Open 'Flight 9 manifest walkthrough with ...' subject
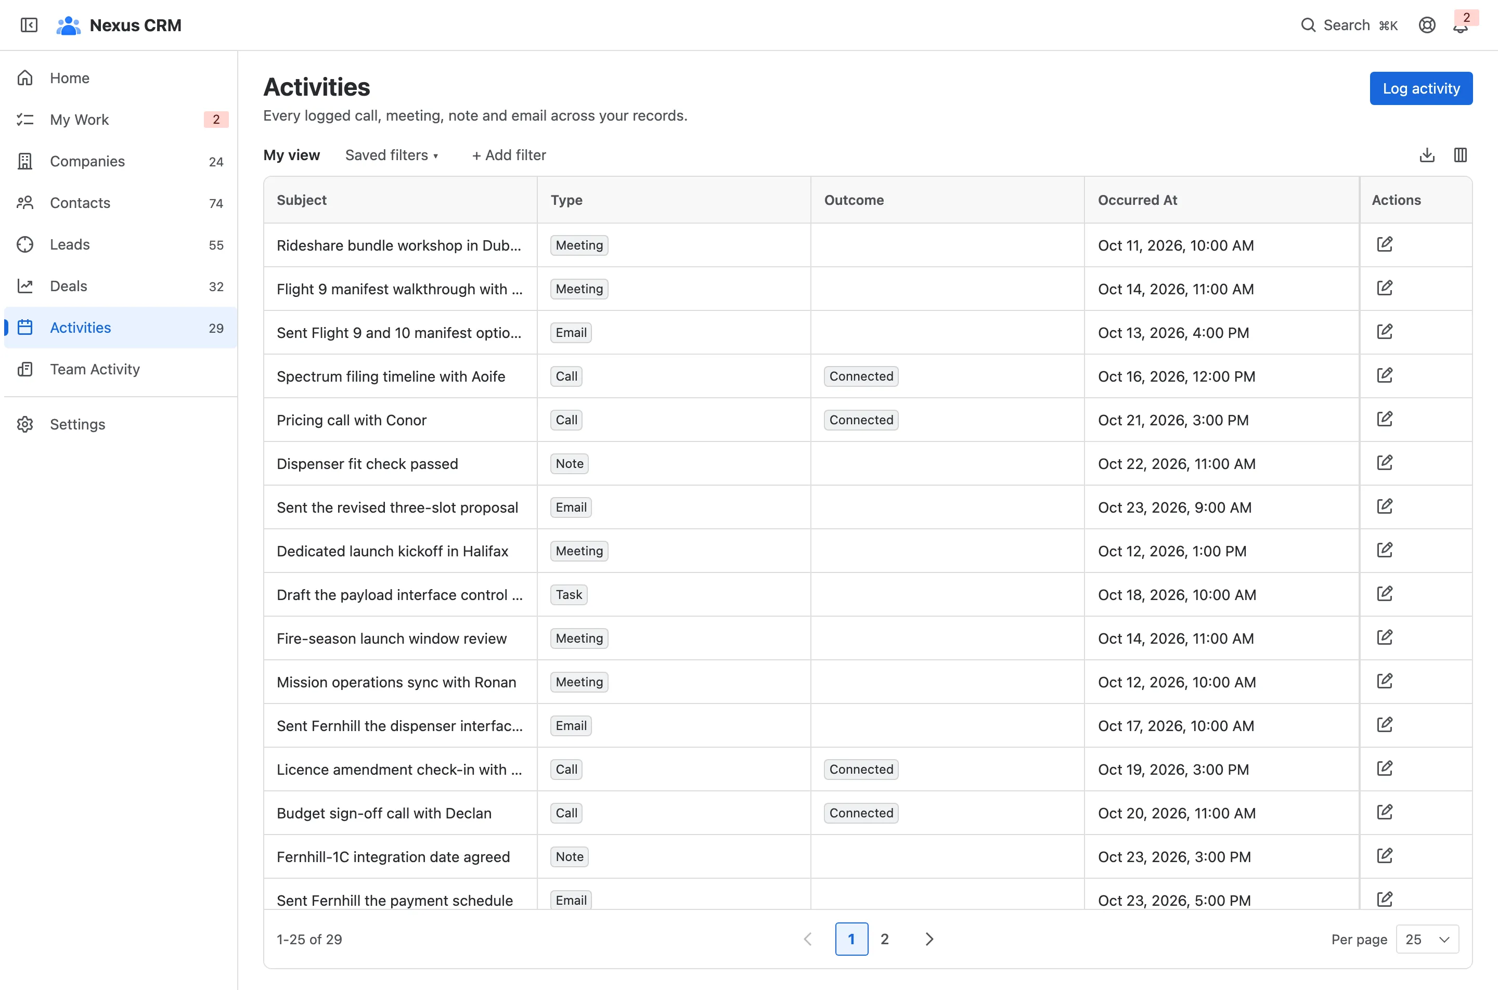The height and width of the screenshot is (990, 1498). point(400,289)
